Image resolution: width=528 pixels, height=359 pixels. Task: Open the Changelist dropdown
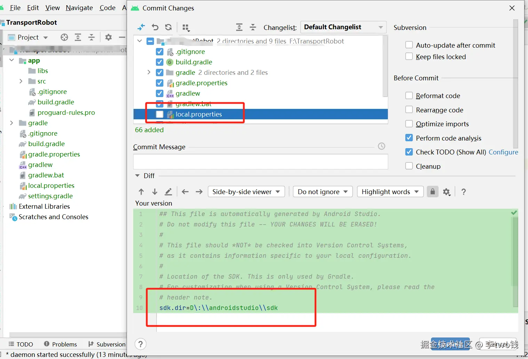(x=343, y=27)
